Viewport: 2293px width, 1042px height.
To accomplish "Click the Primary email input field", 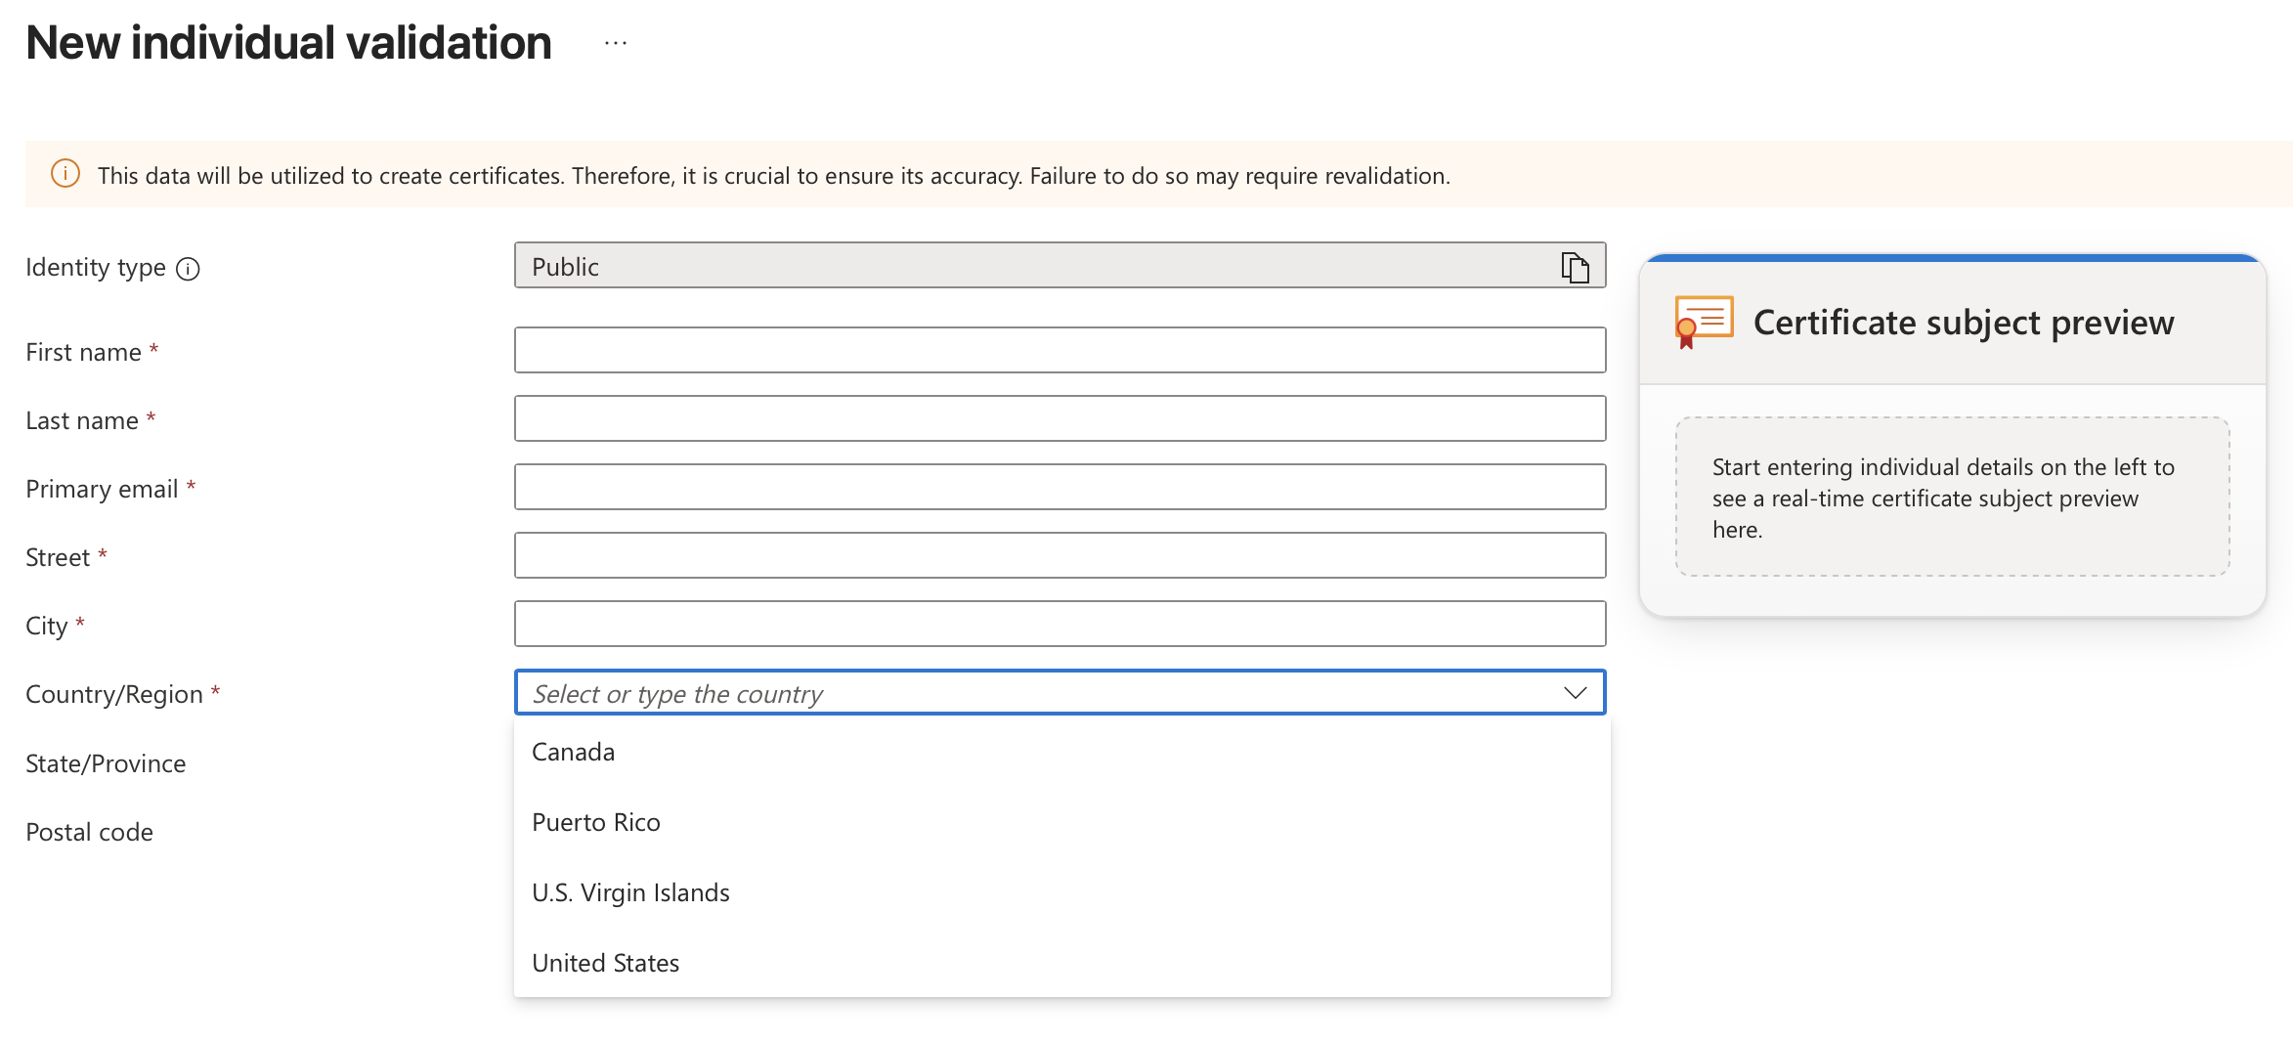I will tap(1060, 487).
